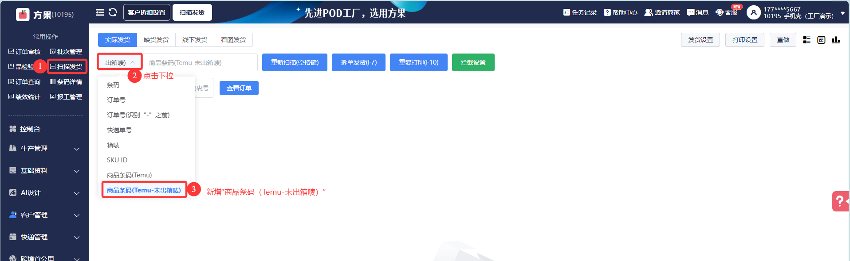Choose 商品条码(Temu) option
The image size is (850, 261).
(146, 175)
